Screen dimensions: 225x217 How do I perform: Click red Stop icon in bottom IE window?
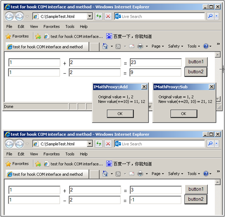108,143
